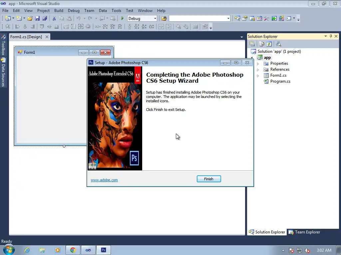
Task: Click the Find in Files binoculars icon
Action: pyautogui.click(x=164, y=19)
